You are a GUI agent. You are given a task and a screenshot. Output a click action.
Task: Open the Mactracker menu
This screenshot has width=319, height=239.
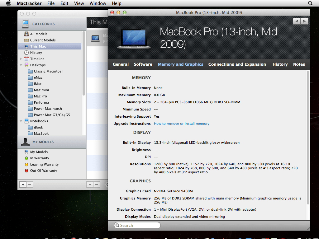tap(29, 3)
